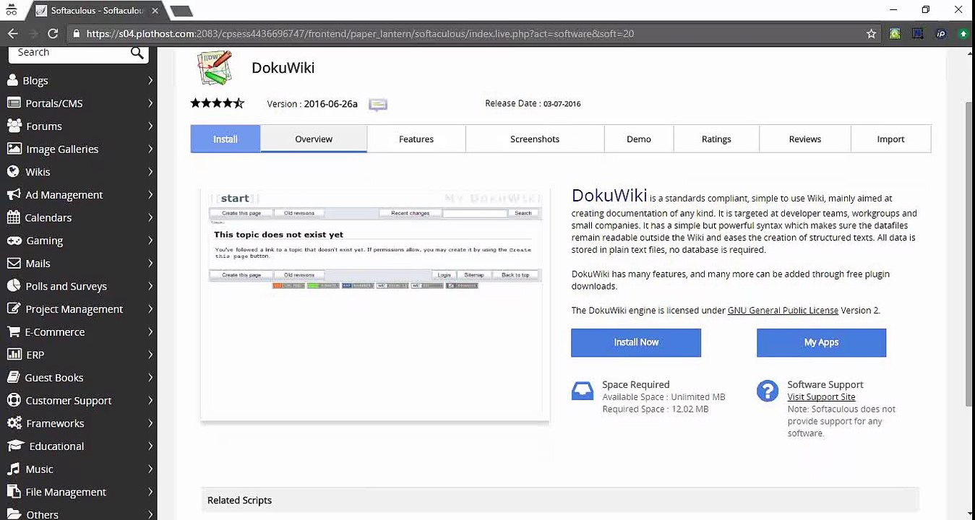
Task: Click the Wikis globe icon
Action: coord(12,172)
